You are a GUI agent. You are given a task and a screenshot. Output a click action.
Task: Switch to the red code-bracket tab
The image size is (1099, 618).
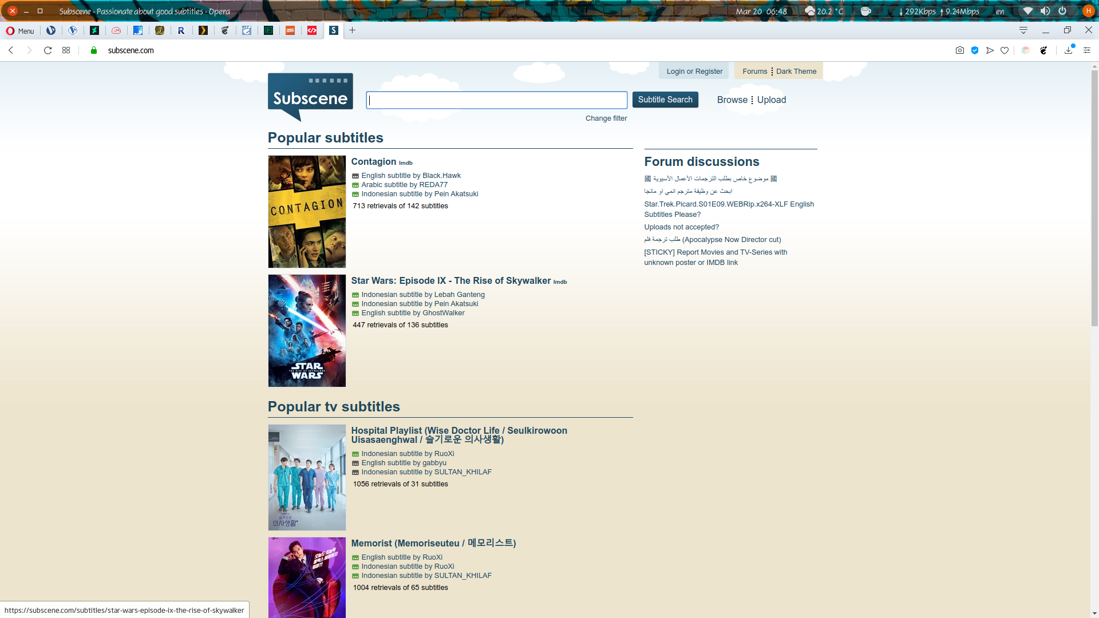pos(312,30)
